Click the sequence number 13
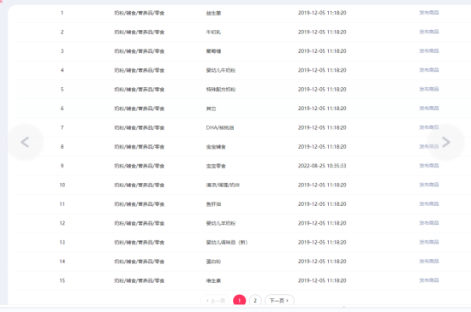Viewport: 471px width, 312px height. [63, 242]
